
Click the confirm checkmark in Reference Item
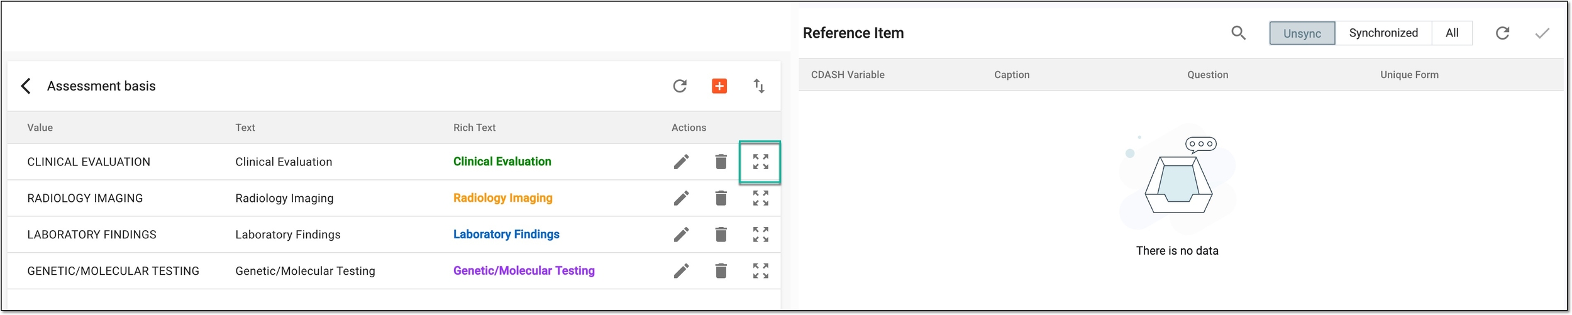tap(1542, 33)
